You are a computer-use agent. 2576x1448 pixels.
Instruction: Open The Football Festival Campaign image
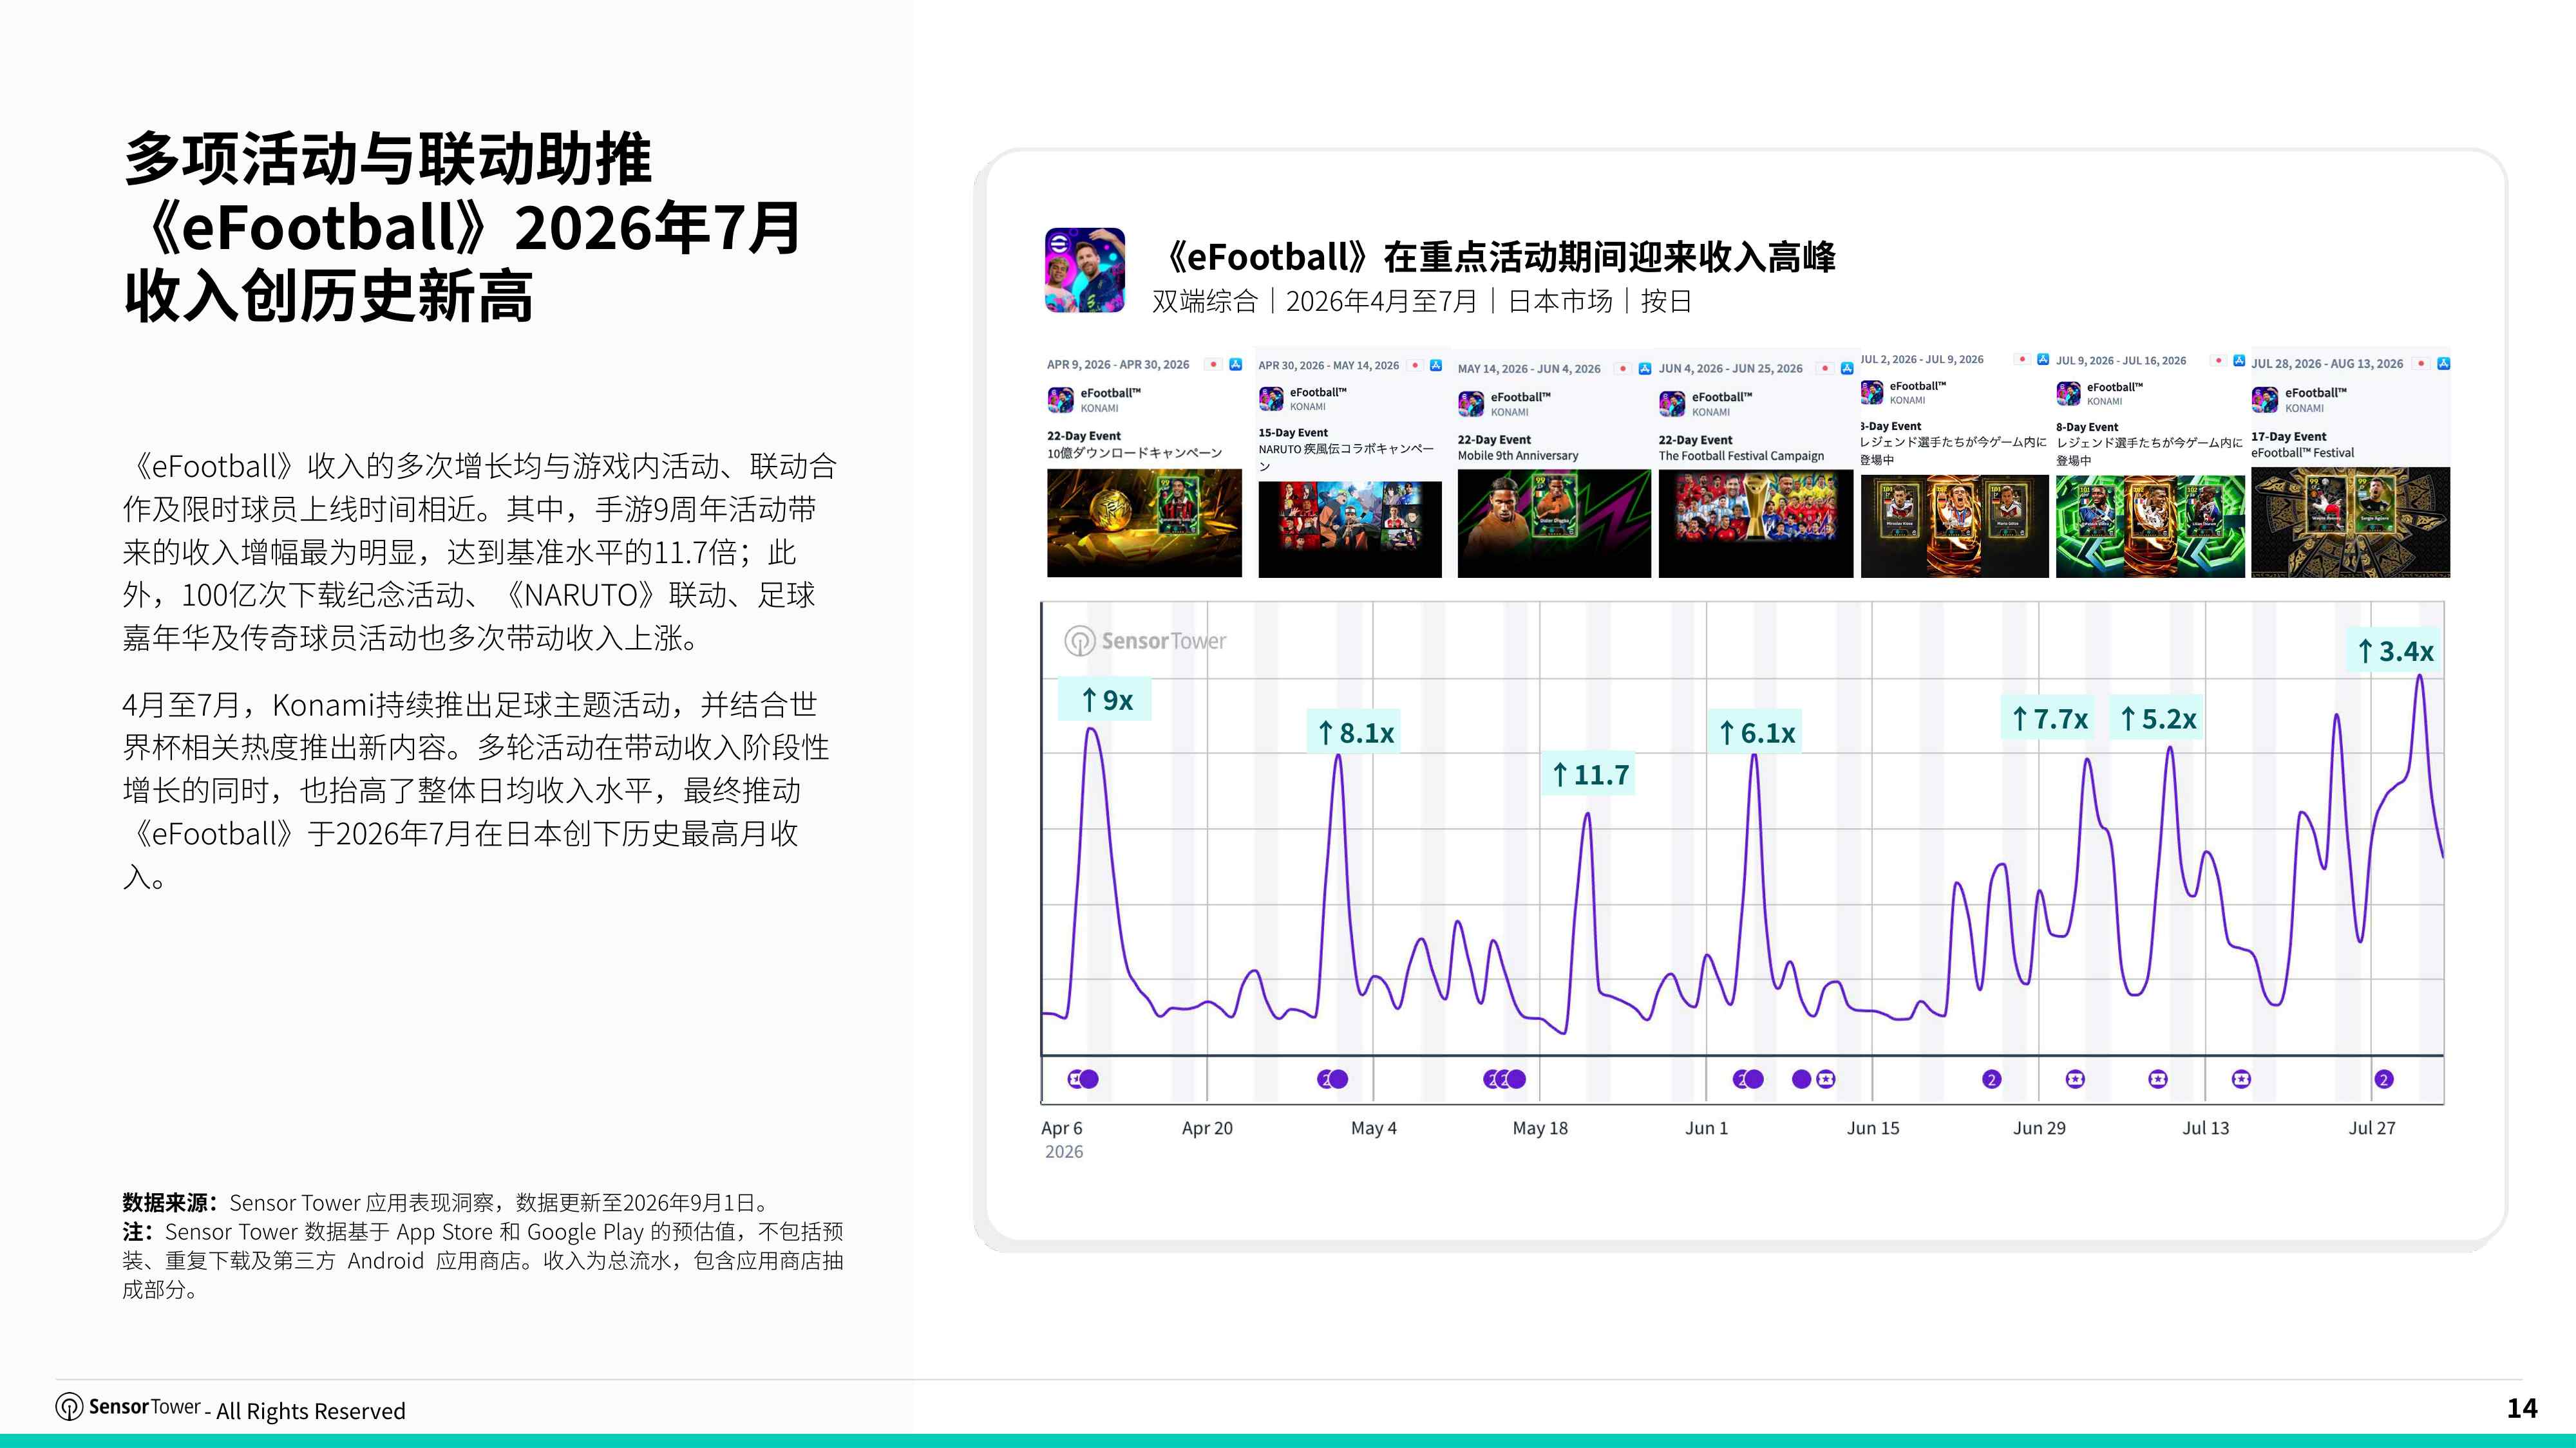coord(1755,524)
